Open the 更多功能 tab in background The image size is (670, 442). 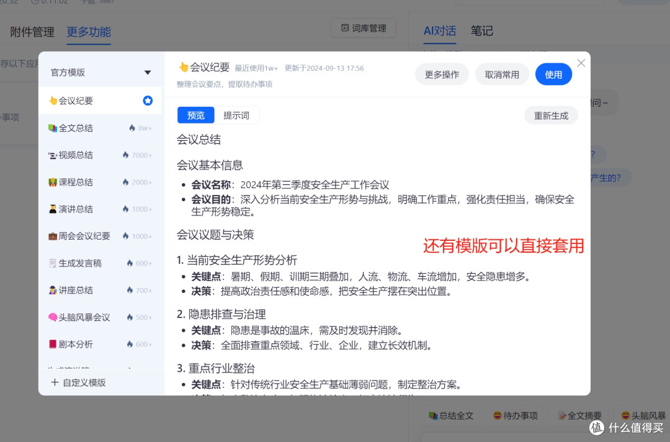pos(89,32)
